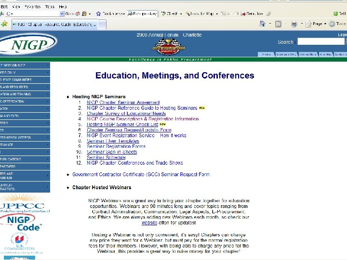Open the View menu
This screenshot has height=260, width=347.
(16, 7)
